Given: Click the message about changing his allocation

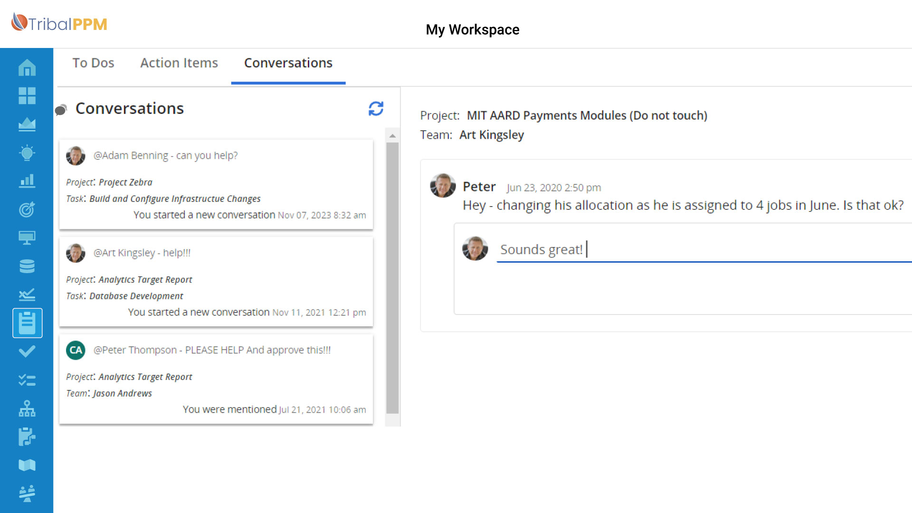Looking at the screenshot, I should (x=683, y=206).
